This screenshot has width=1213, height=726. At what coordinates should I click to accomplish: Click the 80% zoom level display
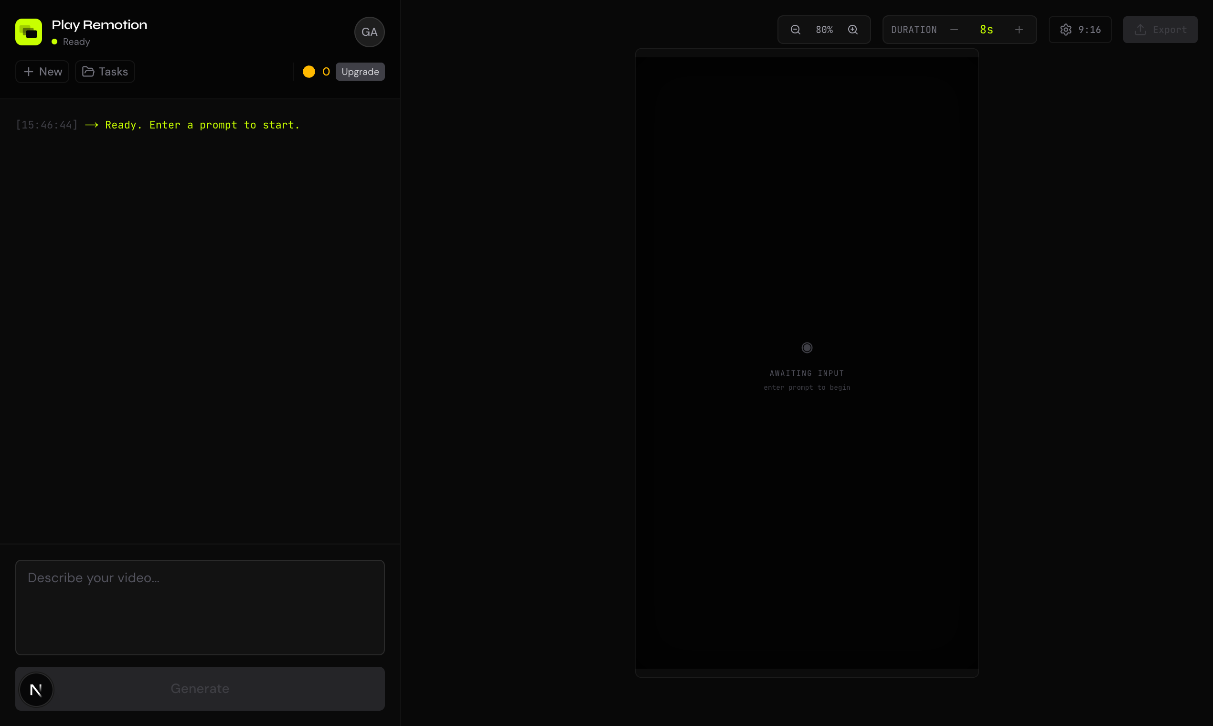point(824,29)
